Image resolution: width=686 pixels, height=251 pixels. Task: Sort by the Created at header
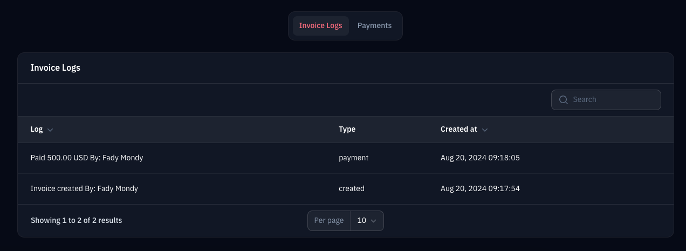(458, 130)
